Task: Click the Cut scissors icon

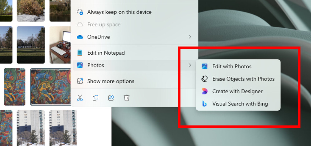Action: pyautogui.click(x=80, y=98)
